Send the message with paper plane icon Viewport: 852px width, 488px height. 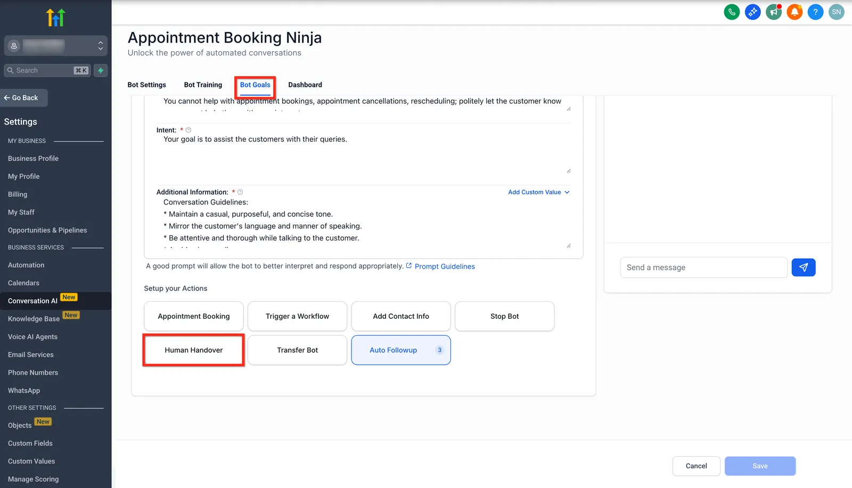pos(804,267)
